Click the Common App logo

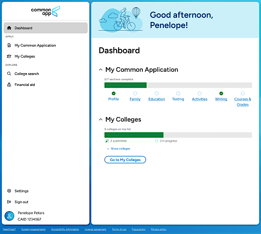pyautogui.click(x=46, y=11)
